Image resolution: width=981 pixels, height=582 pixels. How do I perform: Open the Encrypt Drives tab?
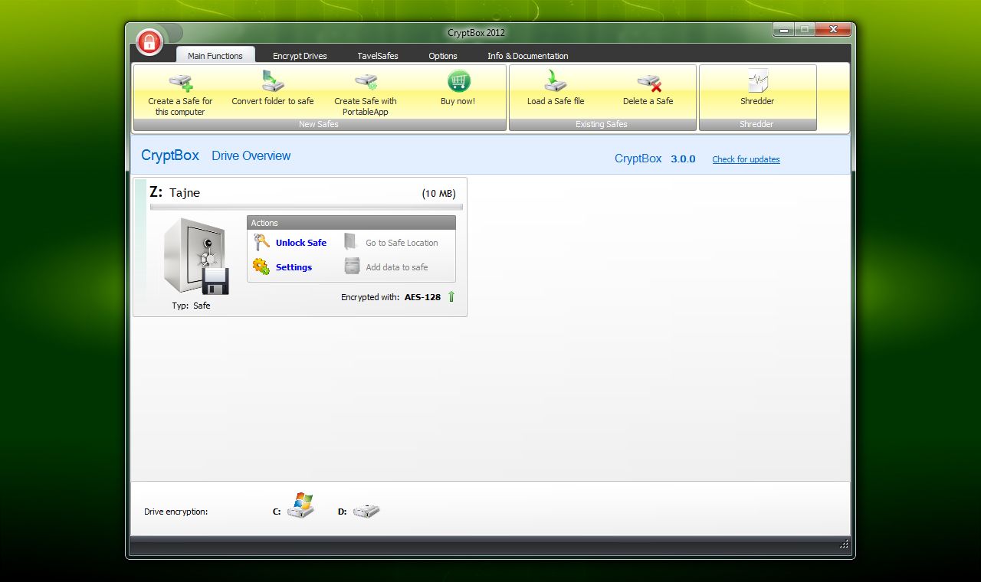300,56
